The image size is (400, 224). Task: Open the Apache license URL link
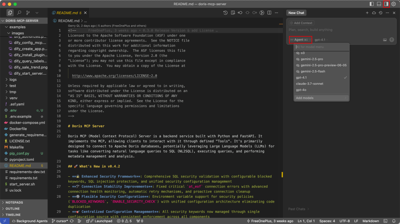[x=114, y=75]
